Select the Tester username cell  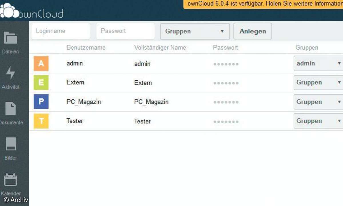pyautogui.click(x=75, y=121)
